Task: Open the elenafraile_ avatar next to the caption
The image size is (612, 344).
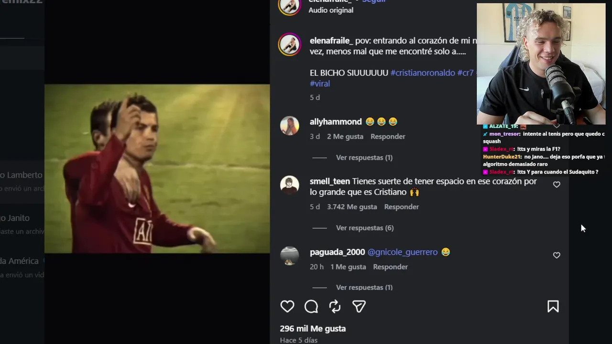Action: click(290, 45)
